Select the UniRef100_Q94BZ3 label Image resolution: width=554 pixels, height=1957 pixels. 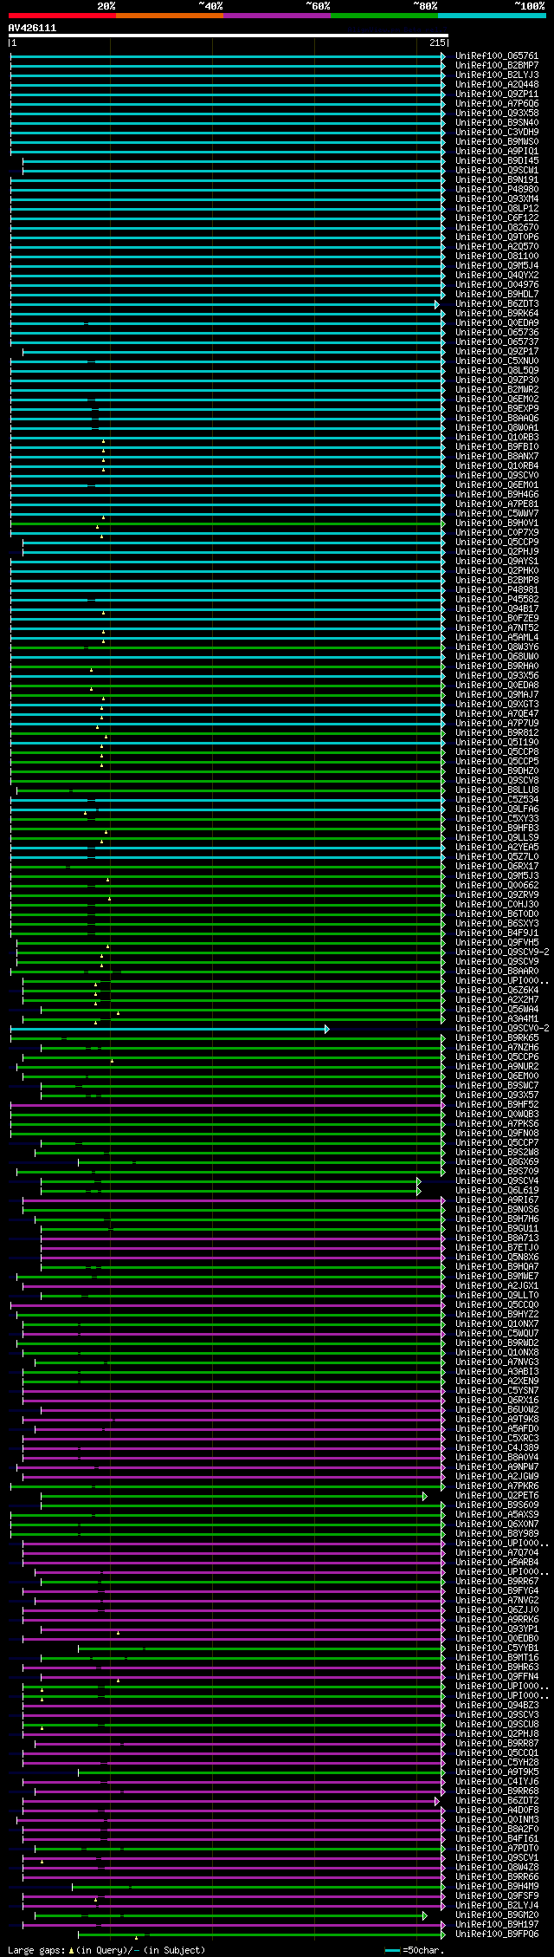coord(497,1705)
